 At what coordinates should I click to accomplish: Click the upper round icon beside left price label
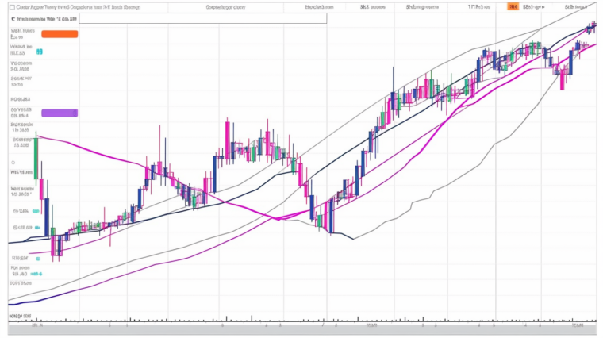click(x=14, y=211)
